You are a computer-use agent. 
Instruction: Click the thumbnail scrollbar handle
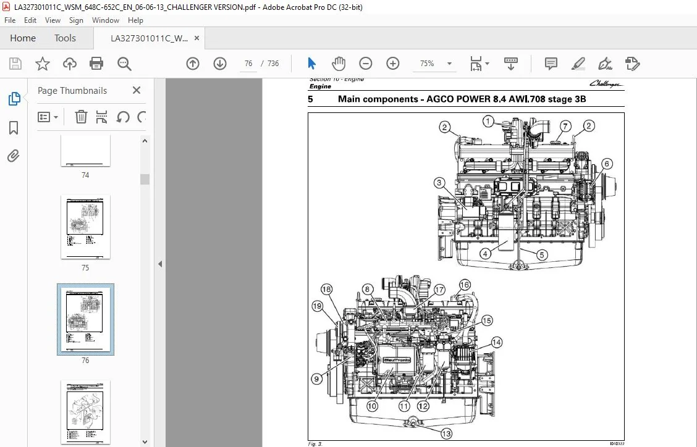(145, 179)
